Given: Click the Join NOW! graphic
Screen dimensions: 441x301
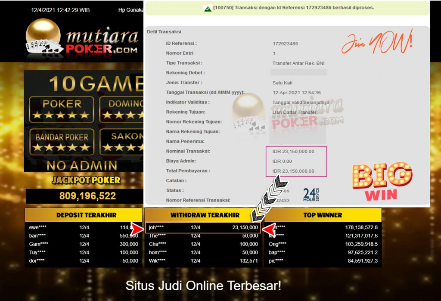Looking at the screenshot, I should (377, 42).
